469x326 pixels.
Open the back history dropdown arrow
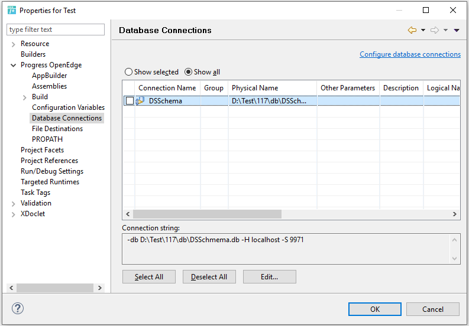pos(423,30)
